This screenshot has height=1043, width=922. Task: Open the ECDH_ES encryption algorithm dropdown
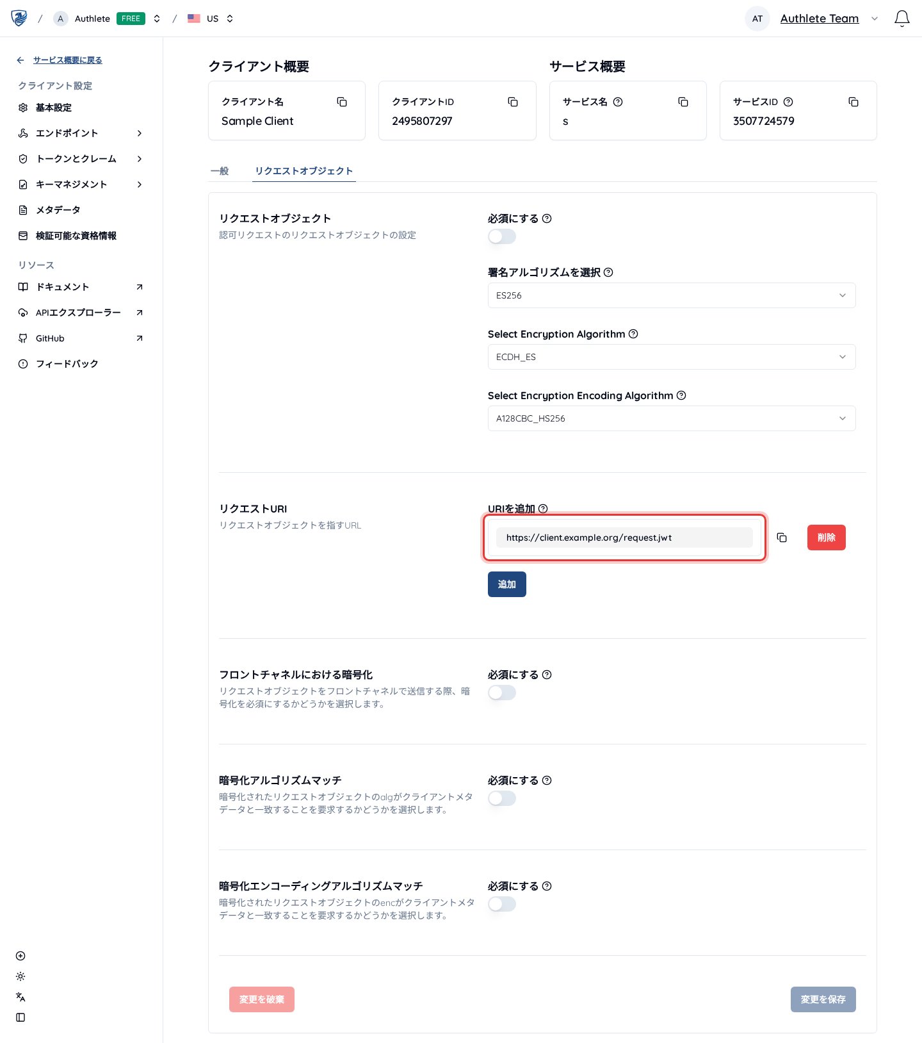coord(672,357)
